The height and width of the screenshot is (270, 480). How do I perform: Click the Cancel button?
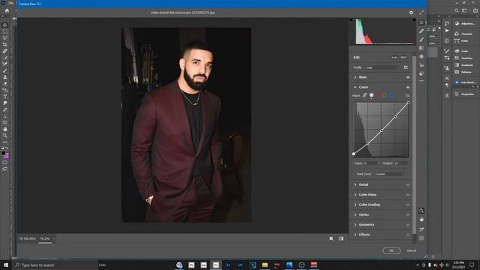point(412,250)
